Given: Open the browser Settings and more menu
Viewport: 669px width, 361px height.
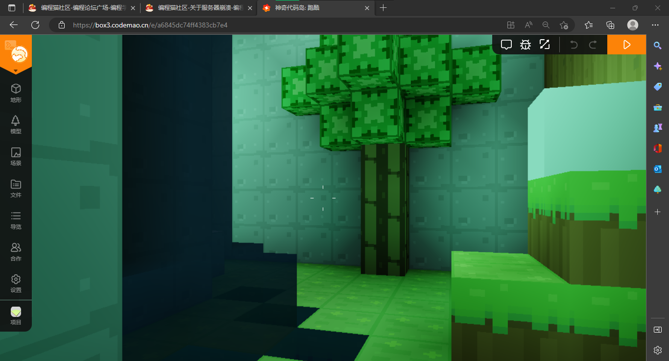Looking at the screenshot, I should click(x=655, y=25).
